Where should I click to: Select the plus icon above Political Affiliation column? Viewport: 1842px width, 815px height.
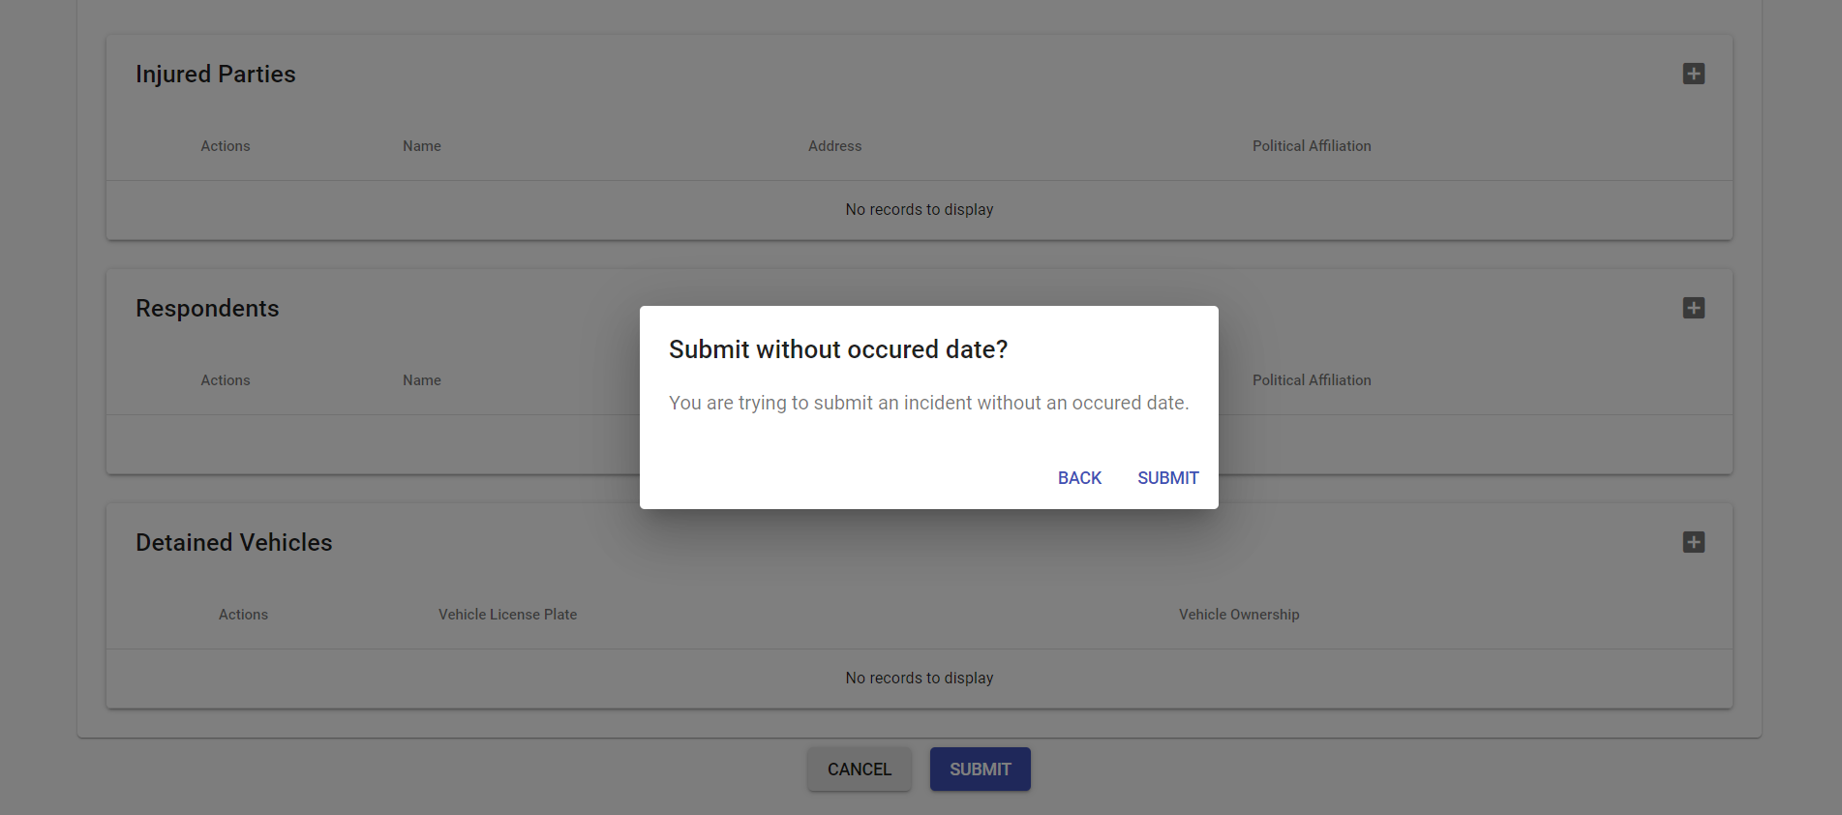coord(1694,73)
